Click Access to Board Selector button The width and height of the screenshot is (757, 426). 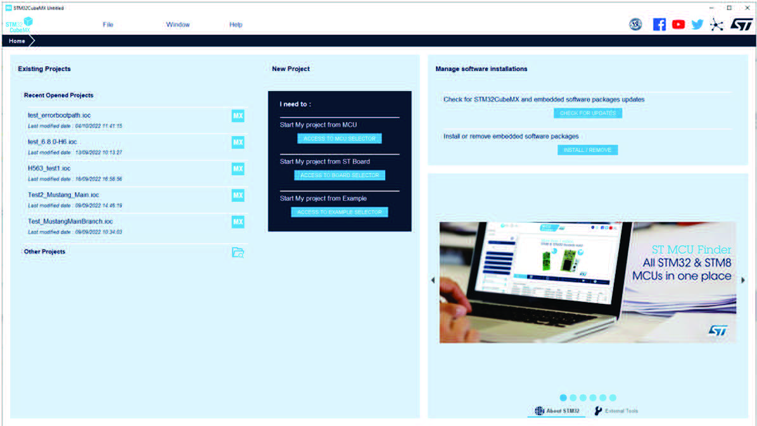coord(340,175)
